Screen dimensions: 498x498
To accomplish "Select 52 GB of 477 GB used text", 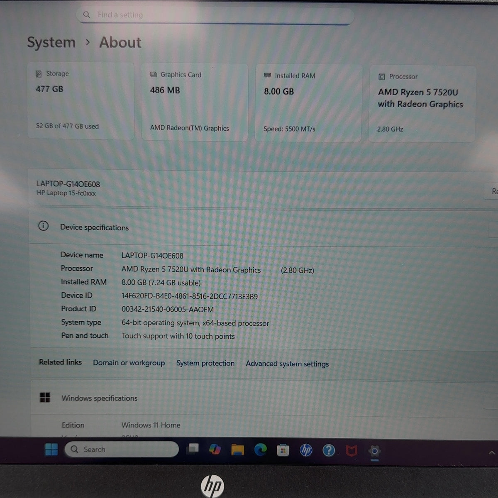I will 67,126.
